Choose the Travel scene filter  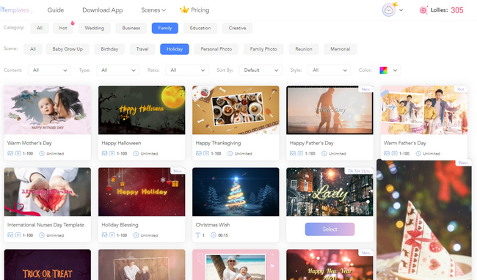(142, 49)
